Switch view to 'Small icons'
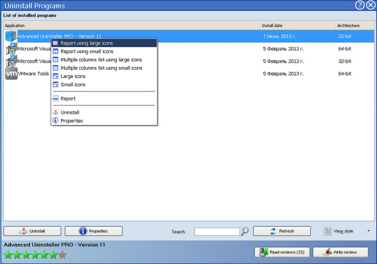Image resolution: width=377 pixels, height=264 pixels. [x=104, y=85]
